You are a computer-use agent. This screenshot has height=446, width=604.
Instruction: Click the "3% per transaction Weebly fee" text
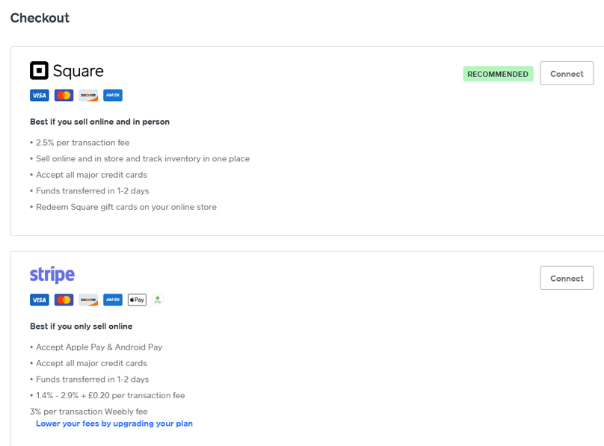coord(89,412)
